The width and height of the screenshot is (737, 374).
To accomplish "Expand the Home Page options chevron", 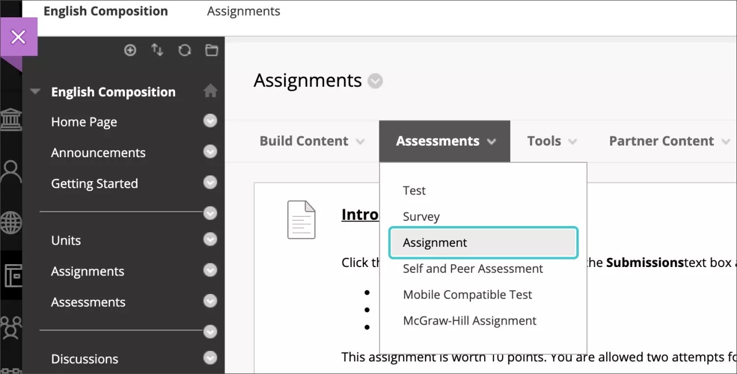I will point(210,121).
